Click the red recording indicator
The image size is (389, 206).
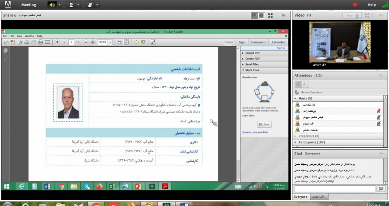coord(355,5)
